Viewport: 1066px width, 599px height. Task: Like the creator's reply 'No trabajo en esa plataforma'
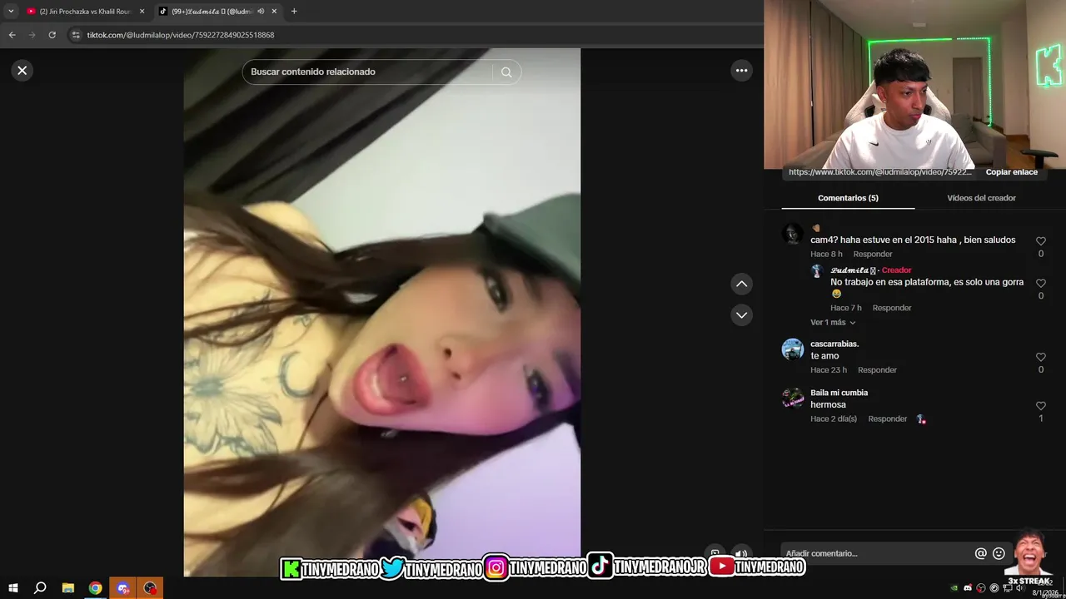[1040, 283]
